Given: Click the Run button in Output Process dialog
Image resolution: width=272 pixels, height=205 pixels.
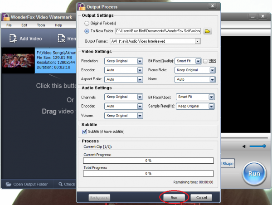Looking at the screenshot, I should coord(174,198).
